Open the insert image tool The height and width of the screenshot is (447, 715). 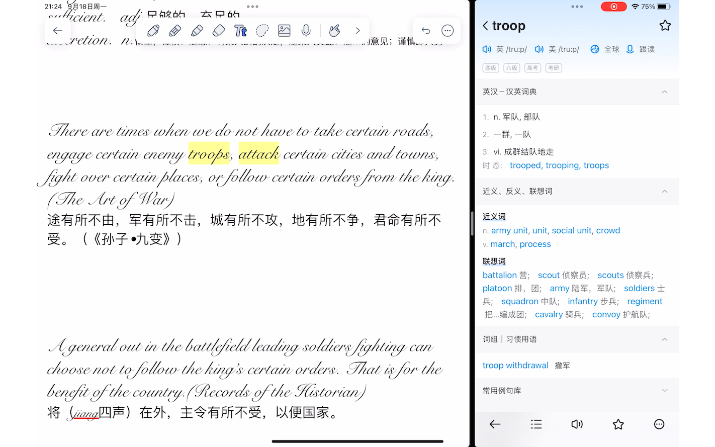point(284,31)
